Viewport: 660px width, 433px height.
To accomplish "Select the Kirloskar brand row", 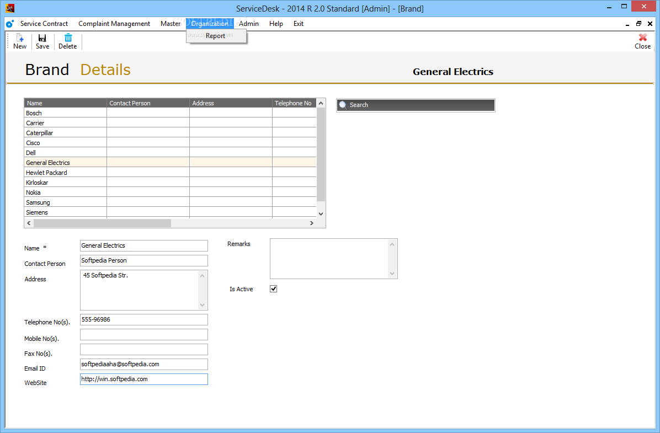I will pos(170,183).
